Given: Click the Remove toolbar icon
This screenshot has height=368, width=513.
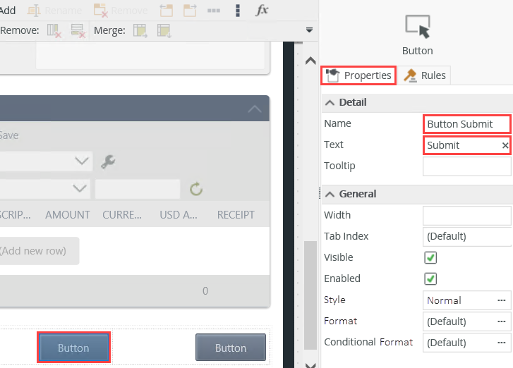Looking at the screenshot, I should pyautogui.click(x=100, y=11).
